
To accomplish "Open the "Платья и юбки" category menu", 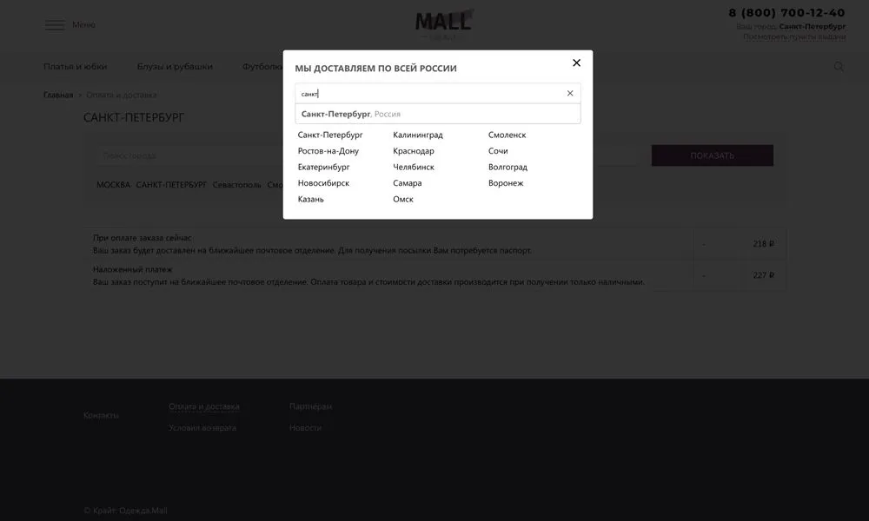I will (76, 66).
